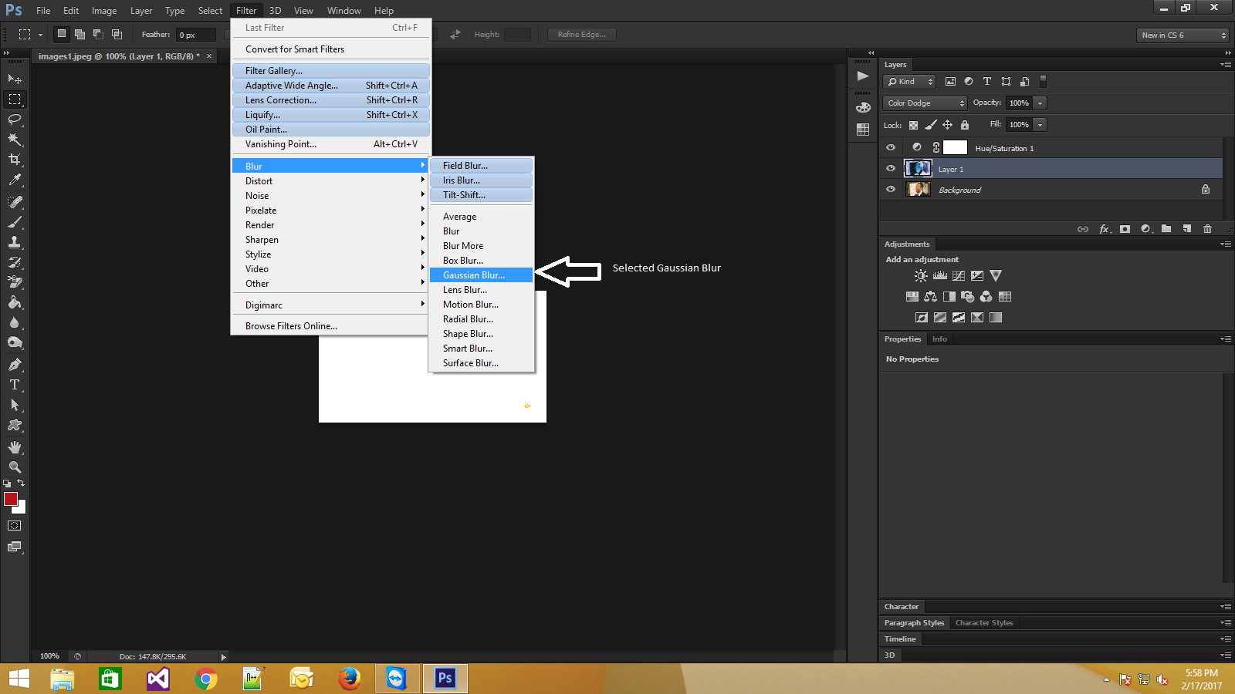Select the Zoom tool
Screen dimensions: 1235x694
[x=15, y=467]
